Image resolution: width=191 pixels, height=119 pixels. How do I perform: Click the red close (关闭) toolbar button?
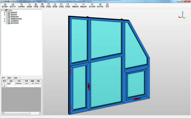107,5
